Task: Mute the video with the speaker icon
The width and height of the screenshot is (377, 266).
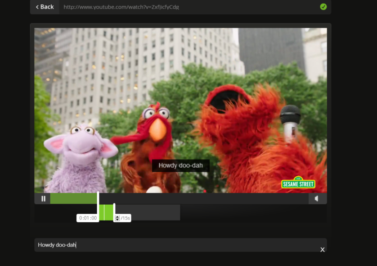Action: (x=317, y=198)
